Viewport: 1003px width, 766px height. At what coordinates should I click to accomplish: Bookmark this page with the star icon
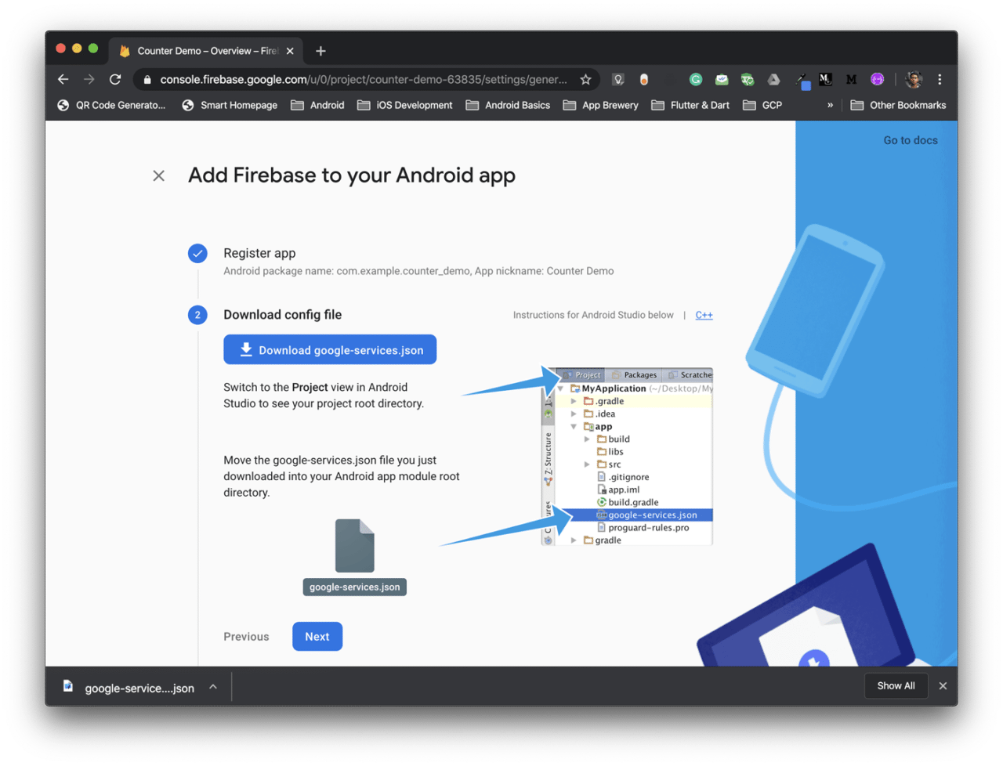point(585,79)
